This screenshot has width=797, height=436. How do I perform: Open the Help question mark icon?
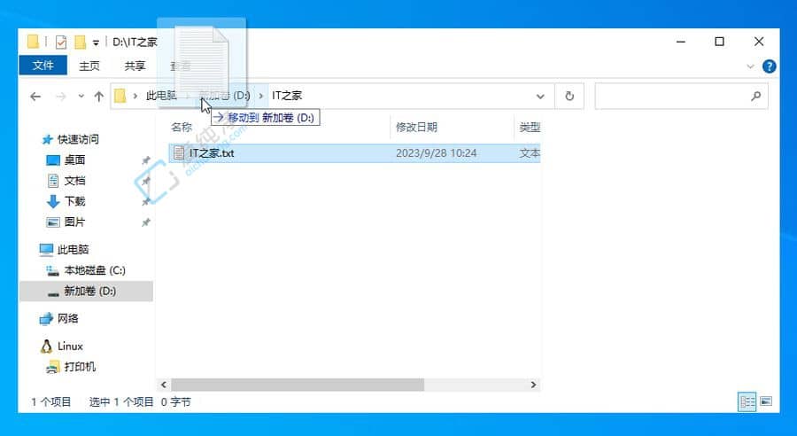point(769,66)
